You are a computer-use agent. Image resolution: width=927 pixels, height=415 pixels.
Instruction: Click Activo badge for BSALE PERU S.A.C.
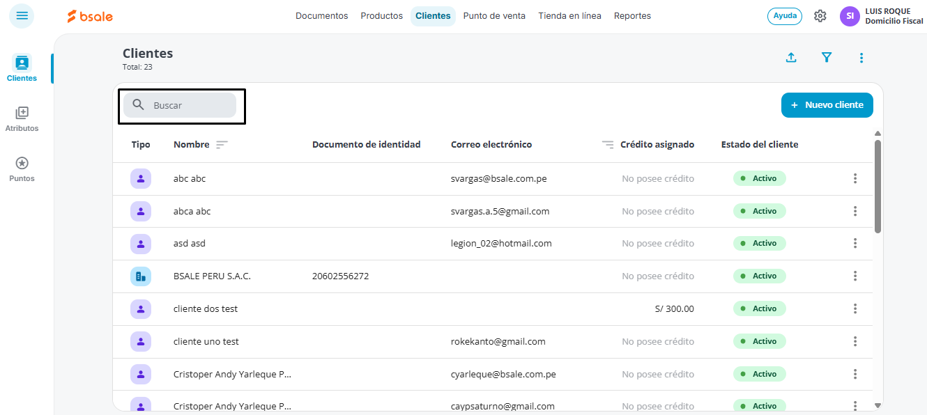(x=759, y=276)
